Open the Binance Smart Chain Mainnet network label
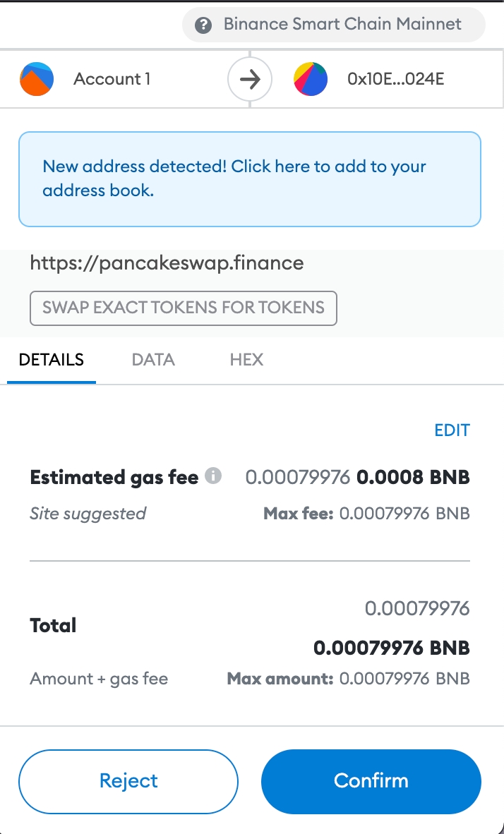This screenshot has width=504, height=834. tap(342, 25)
